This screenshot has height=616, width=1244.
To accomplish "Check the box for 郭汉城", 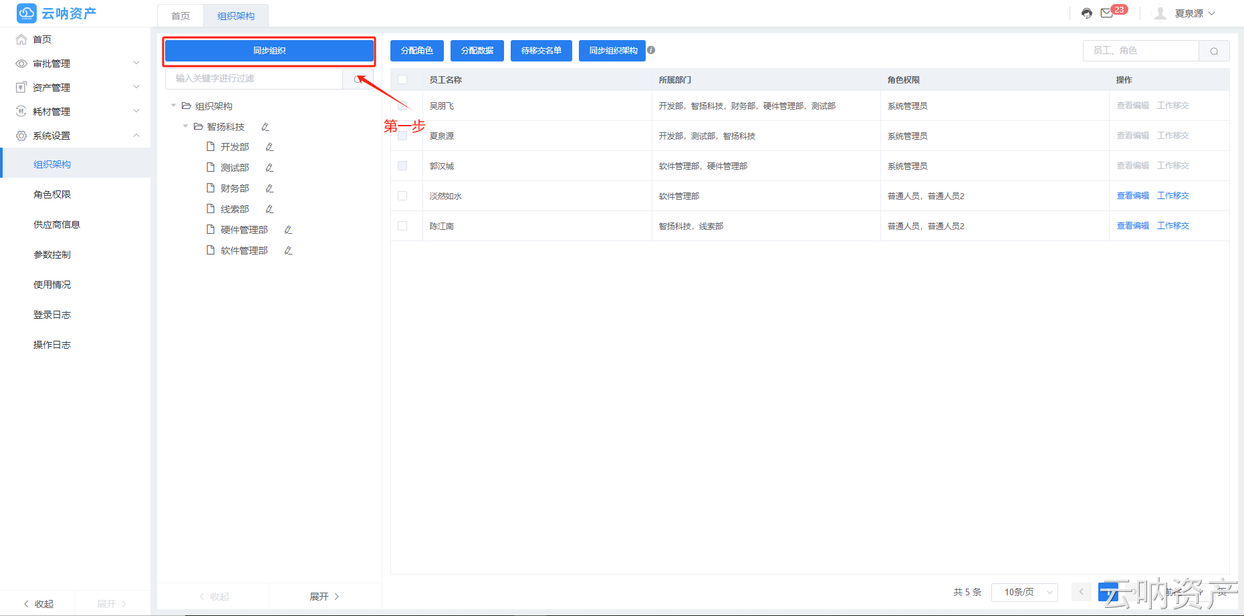I will click(x=402, y=166).
